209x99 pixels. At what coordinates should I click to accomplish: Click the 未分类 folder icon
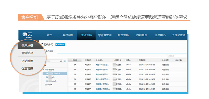46,85
